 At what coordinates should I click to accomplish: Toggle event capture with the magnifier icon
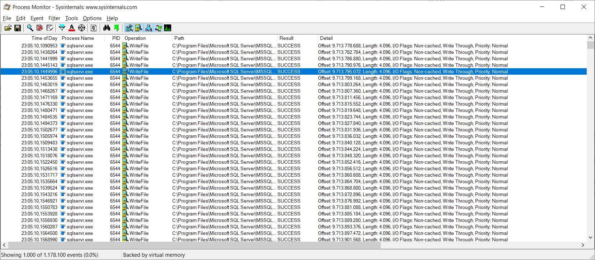(30, 28)
